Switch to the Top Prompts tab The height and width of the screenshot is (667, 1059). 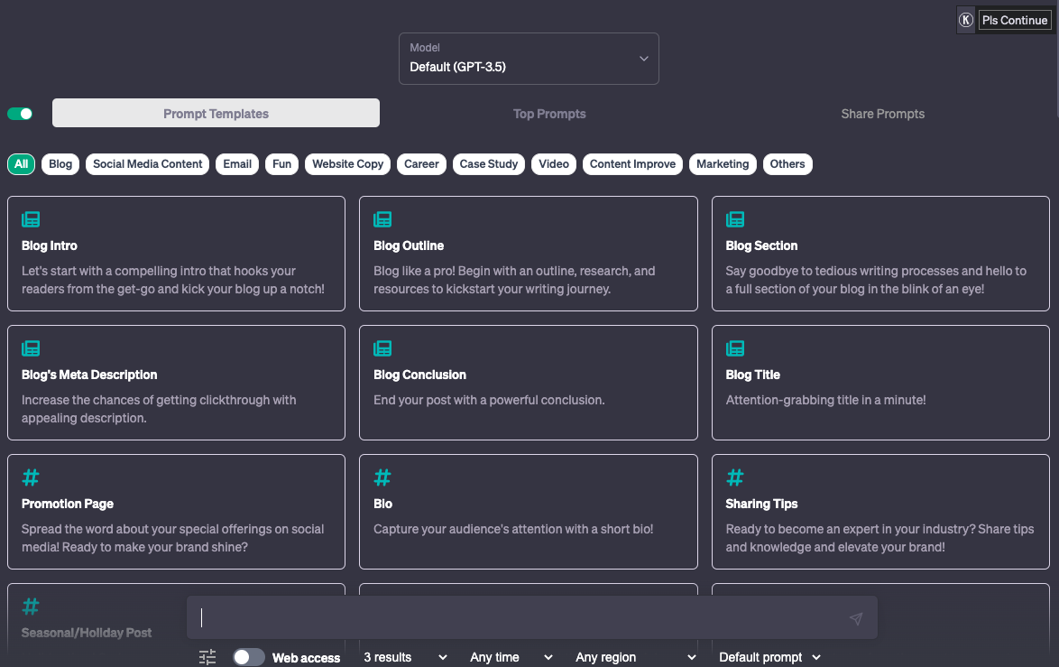[549, 114]
